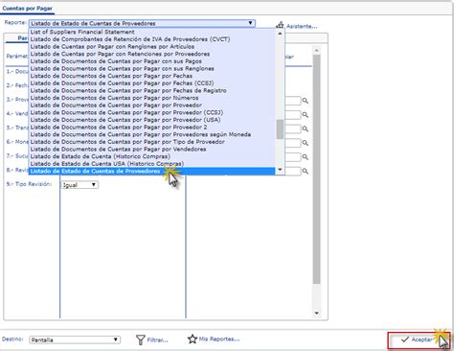Click parameters panel scroll-down arrow
The image size is (454, 351).
pos(316,314)
